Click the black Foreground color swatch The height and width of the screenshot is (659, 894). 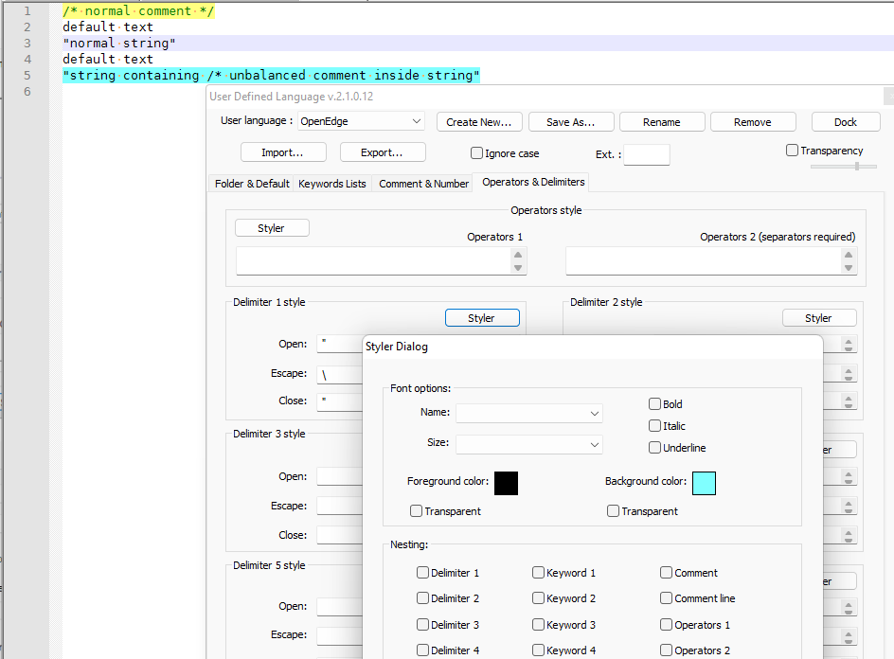pyautogui.click(x=507, y=483)
